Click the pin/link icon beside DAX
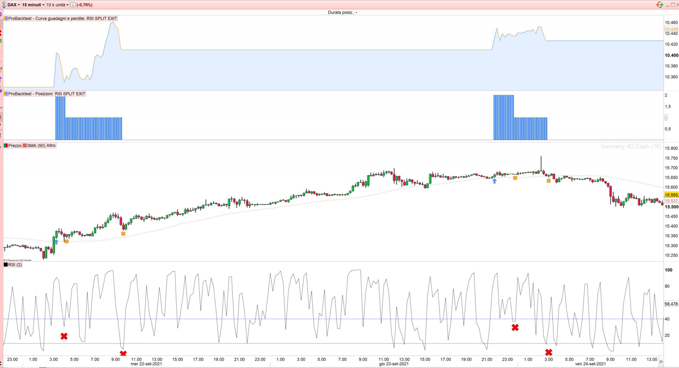Screen dimensions: 679x368 click(4, 5)
